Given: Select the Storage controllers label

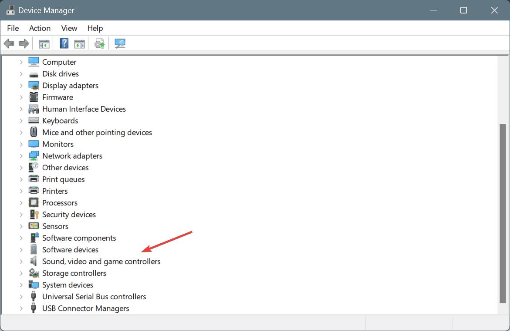Looking at the screenshot, I should pos(74,273).
